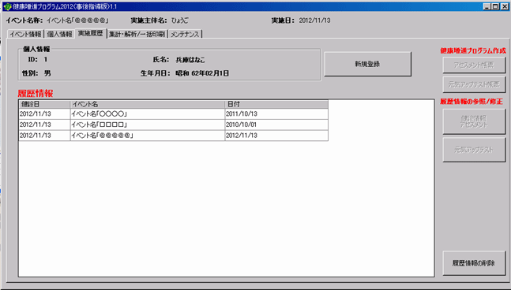Switch to the 個人情報 tab

coord(59,34)
